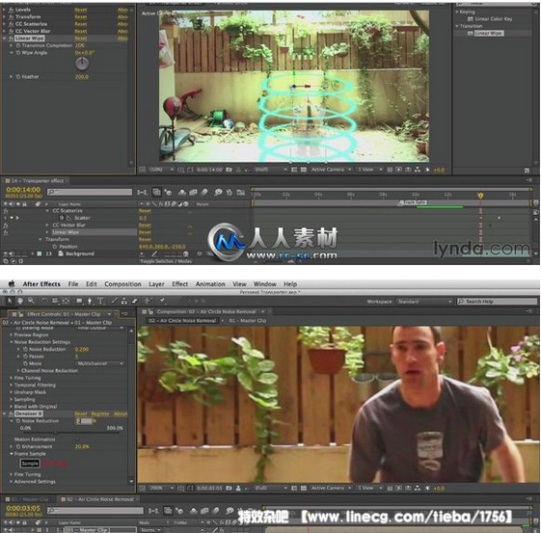This screenshot has height=533, width=541.
Task: Click Denoiser Noise Reduction slider track
Action: click(x=71, y=433)
